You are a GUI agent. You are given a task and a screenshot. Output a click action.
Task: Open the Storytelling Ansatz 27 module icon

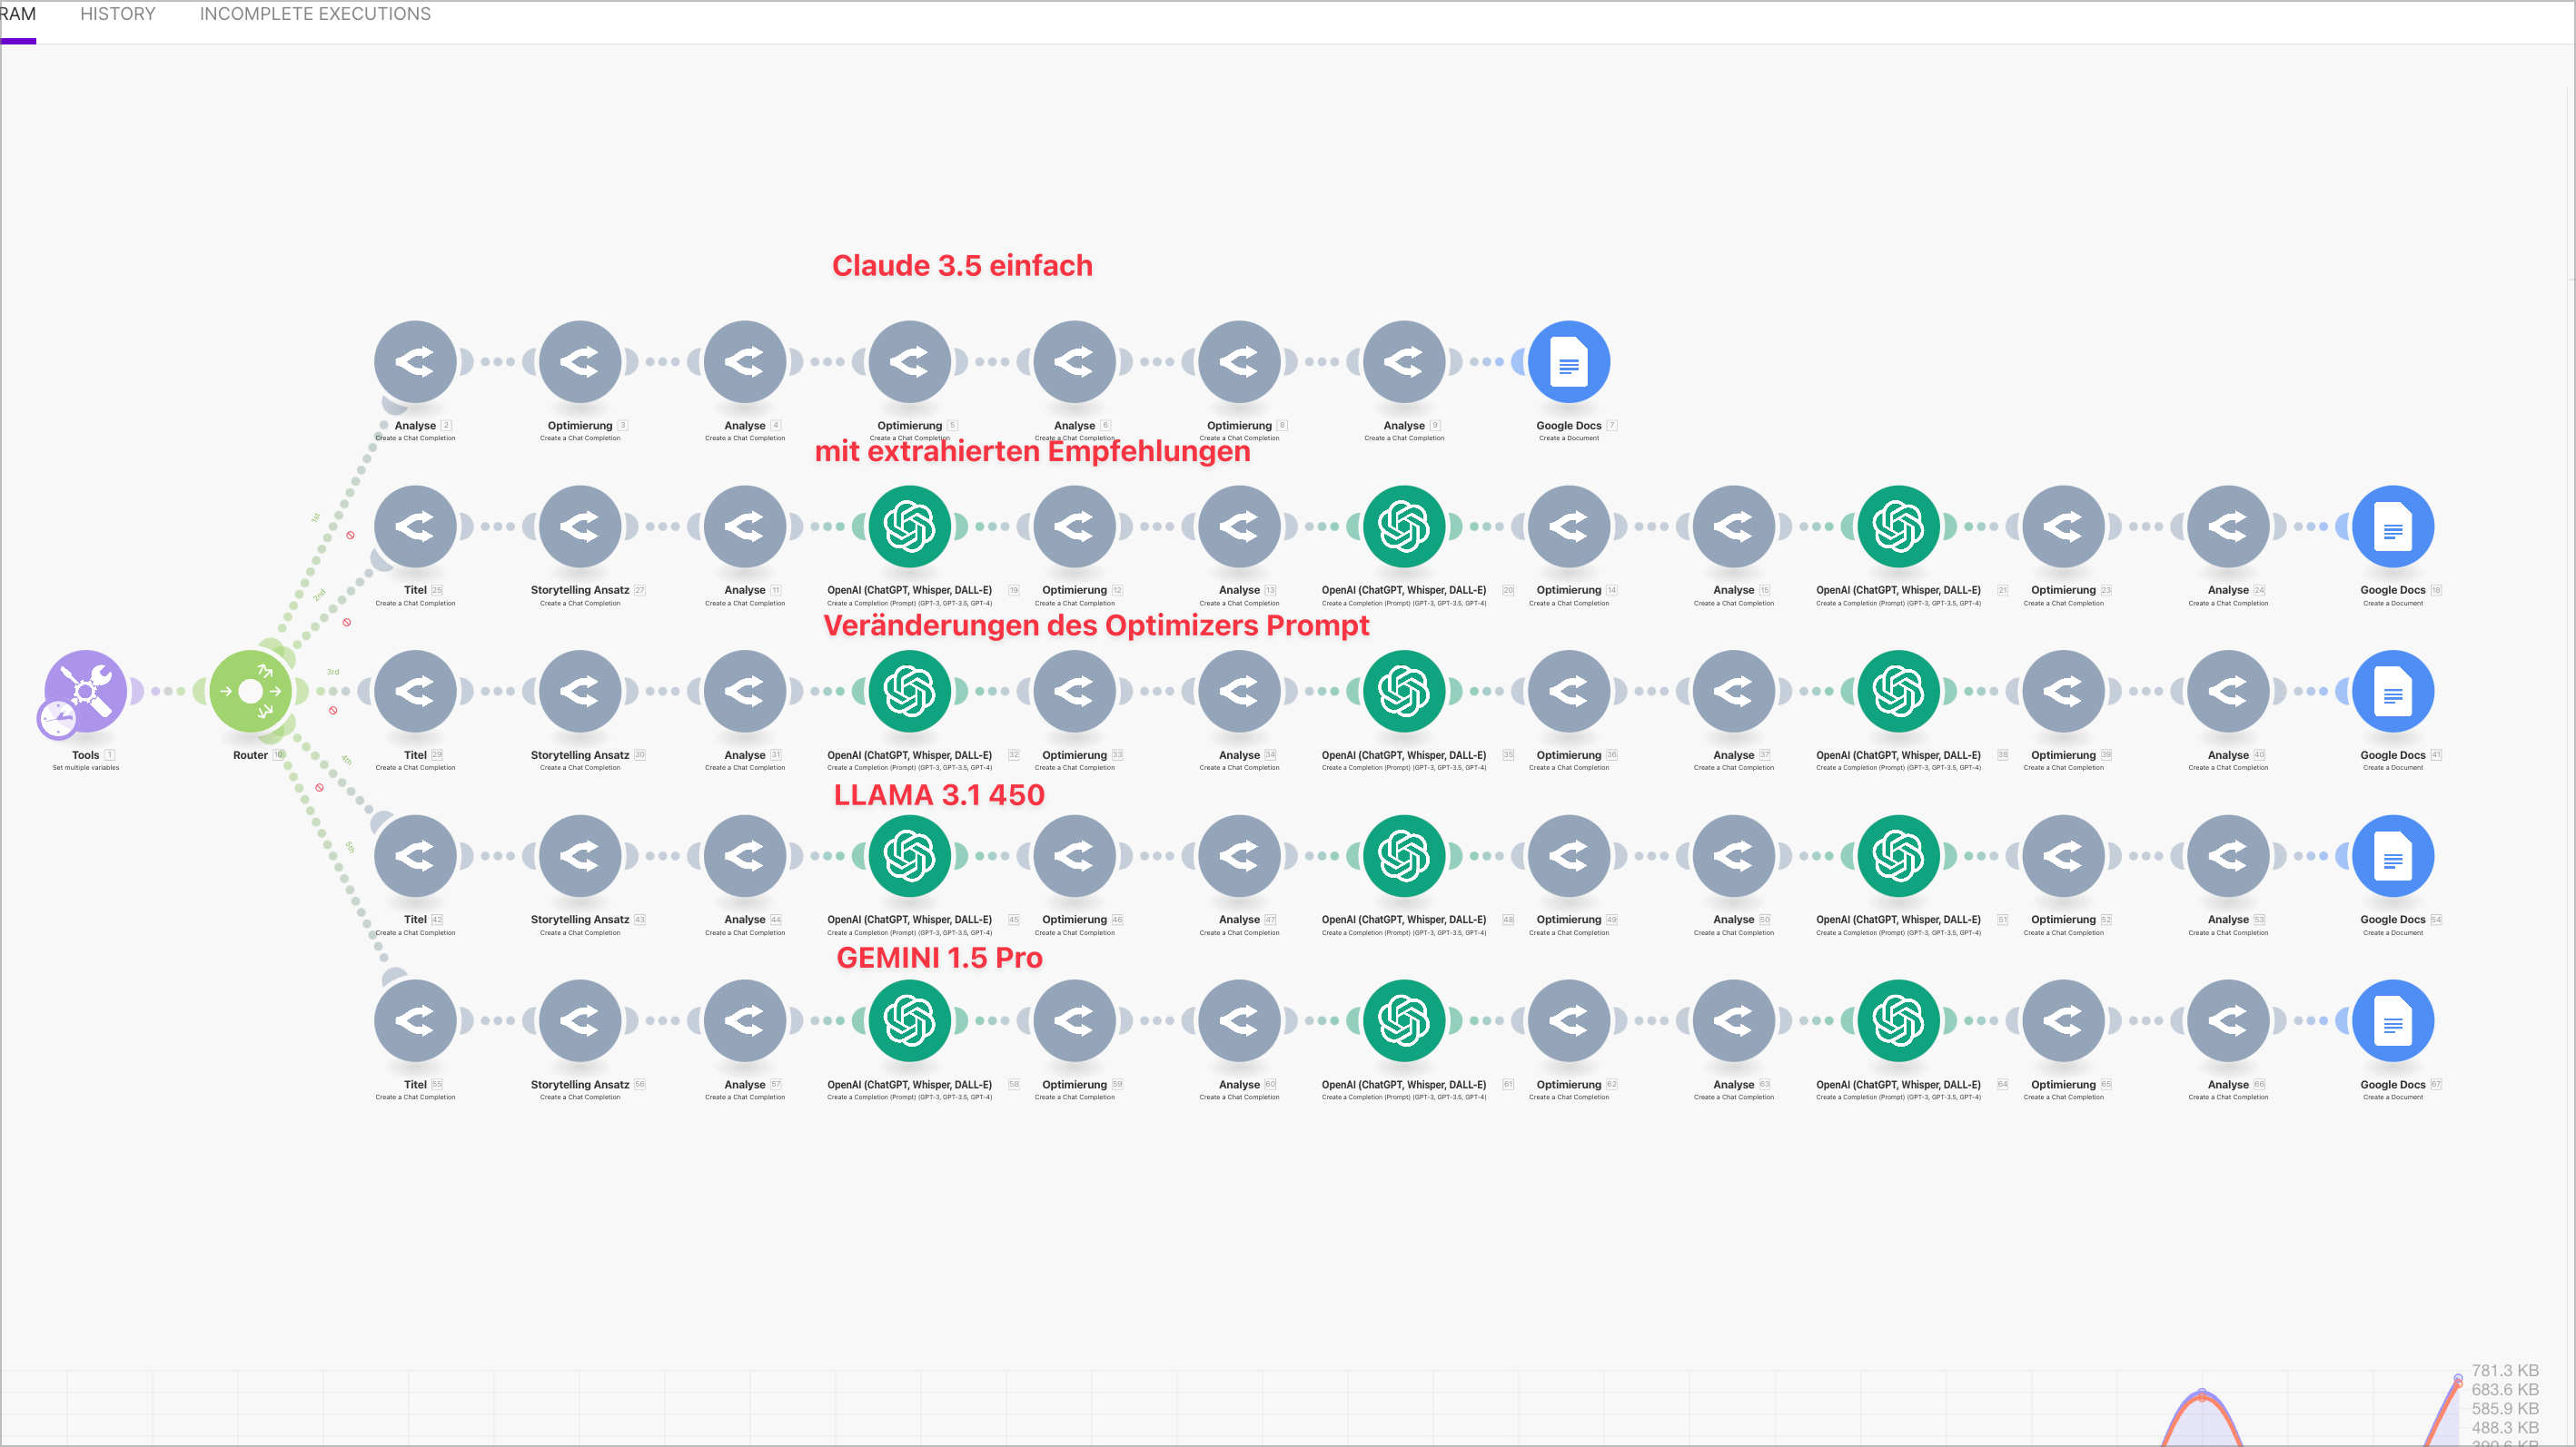coord(580,527)
